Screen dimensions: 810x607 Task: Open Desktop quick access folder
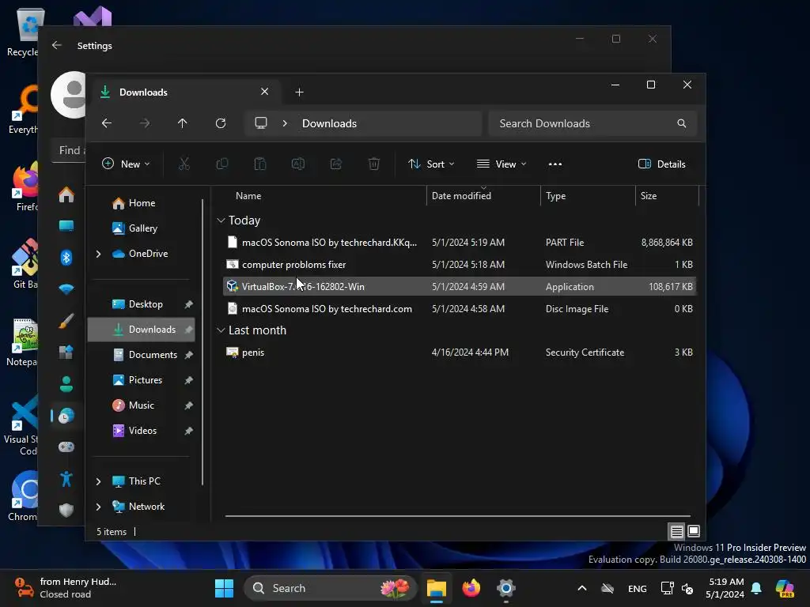[141, 304]
